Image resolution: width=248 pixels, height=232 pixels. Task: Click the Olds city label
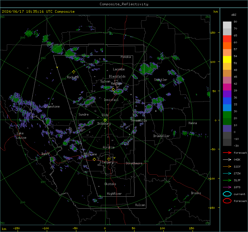(105, 115)
